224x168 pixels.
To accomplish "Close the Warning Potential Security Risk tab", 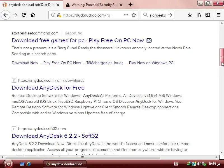I will point(121,5).
